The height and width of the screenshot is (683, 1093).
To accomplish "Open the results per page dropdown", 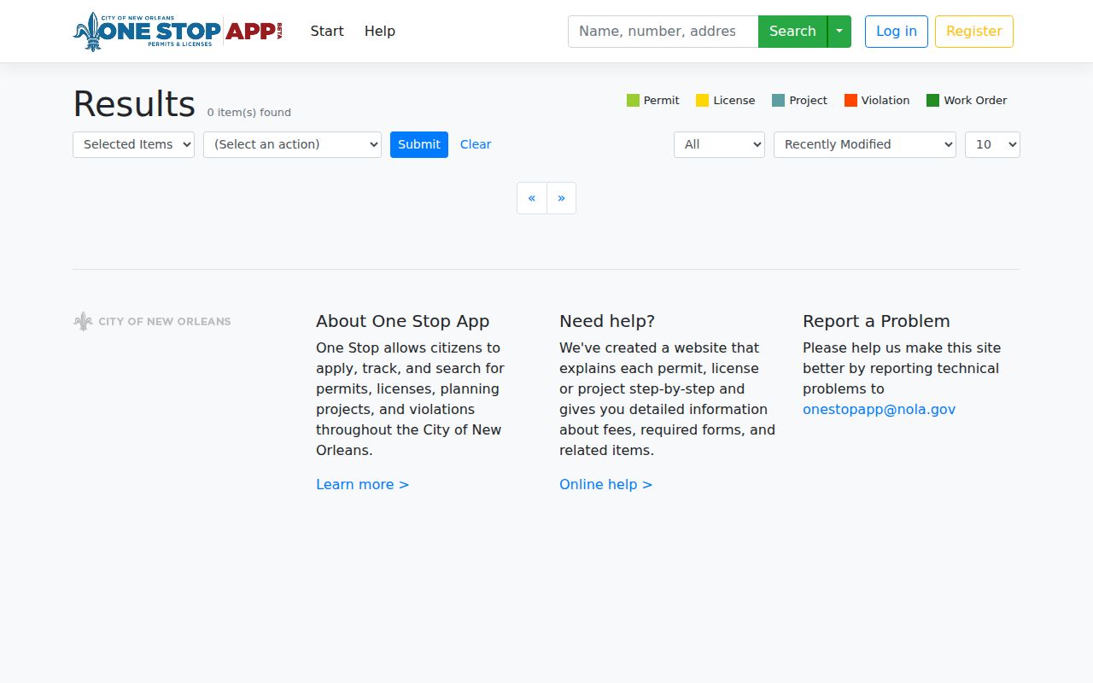I will [992, 144].
